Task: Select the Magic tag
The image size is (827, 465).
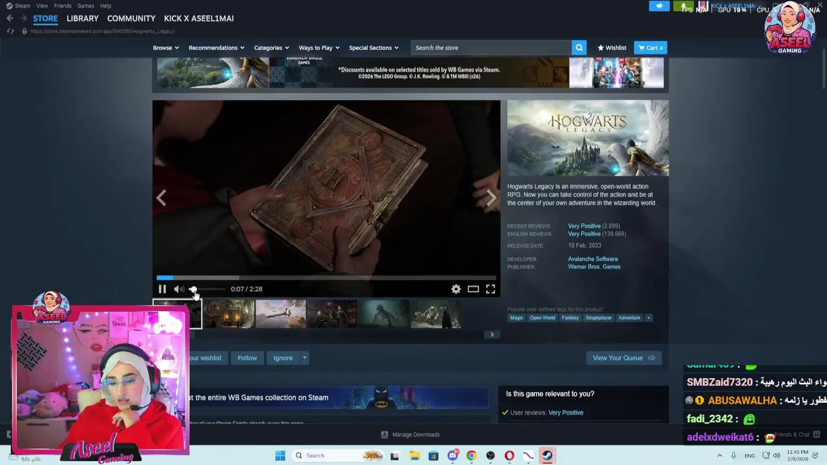Action: (x=516, y=318)
